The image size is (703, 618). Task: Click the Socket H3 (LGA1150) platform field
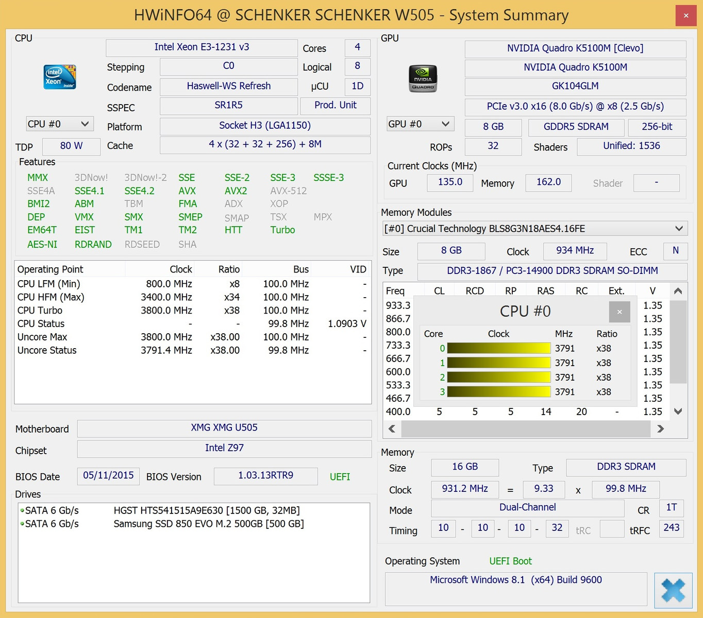click(265, 126)
